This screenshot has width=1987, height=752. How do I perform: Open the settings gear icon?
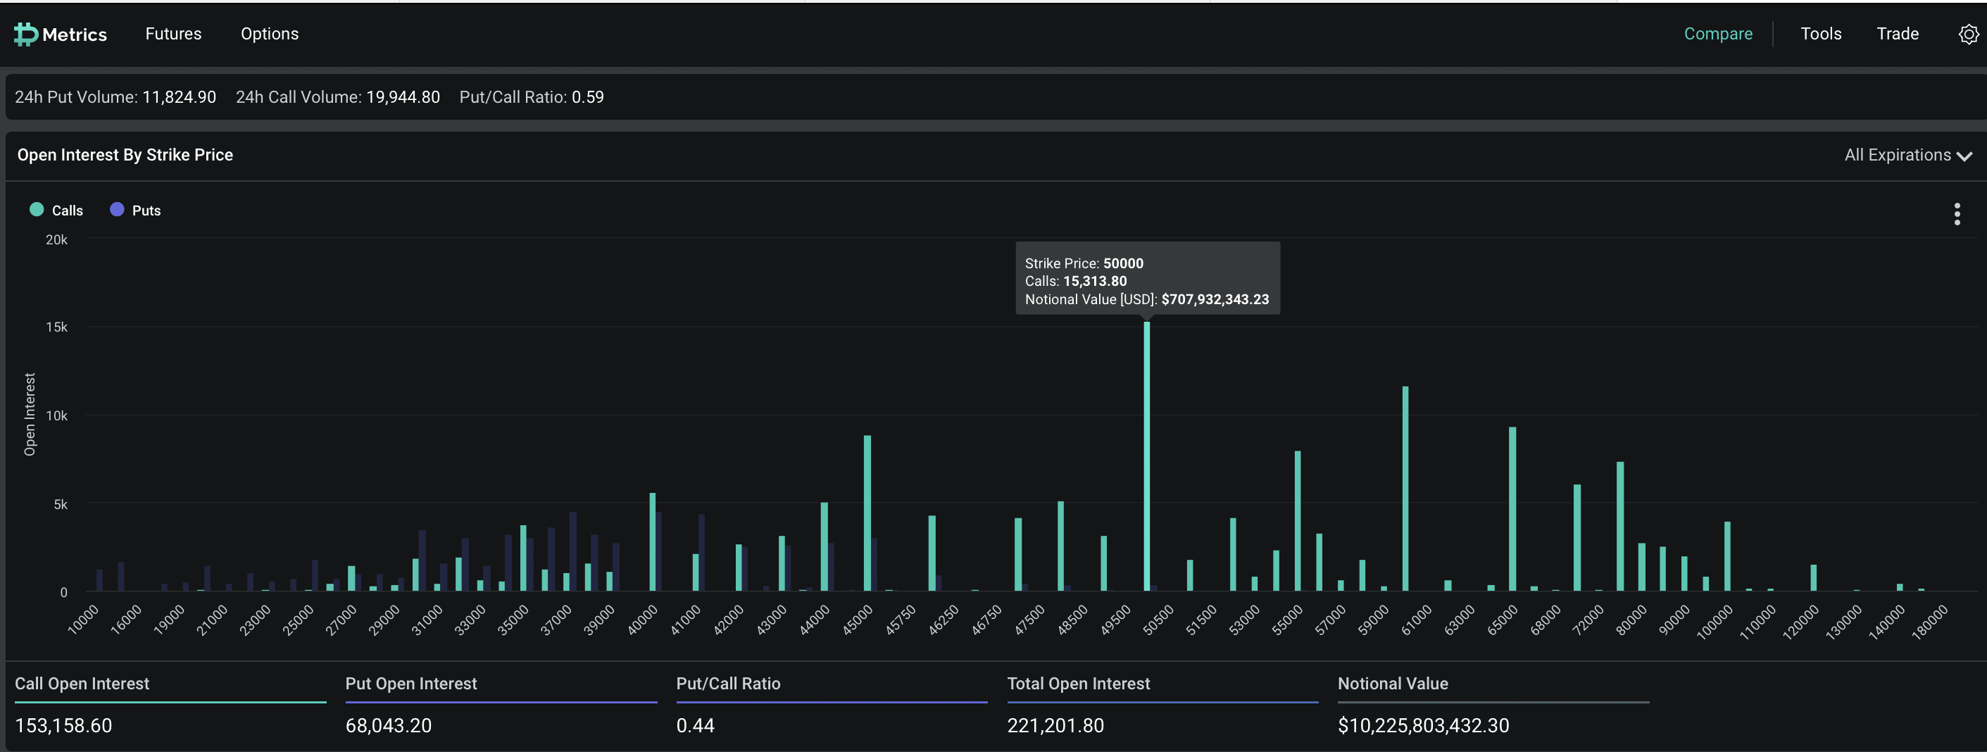click(1968, 34)
